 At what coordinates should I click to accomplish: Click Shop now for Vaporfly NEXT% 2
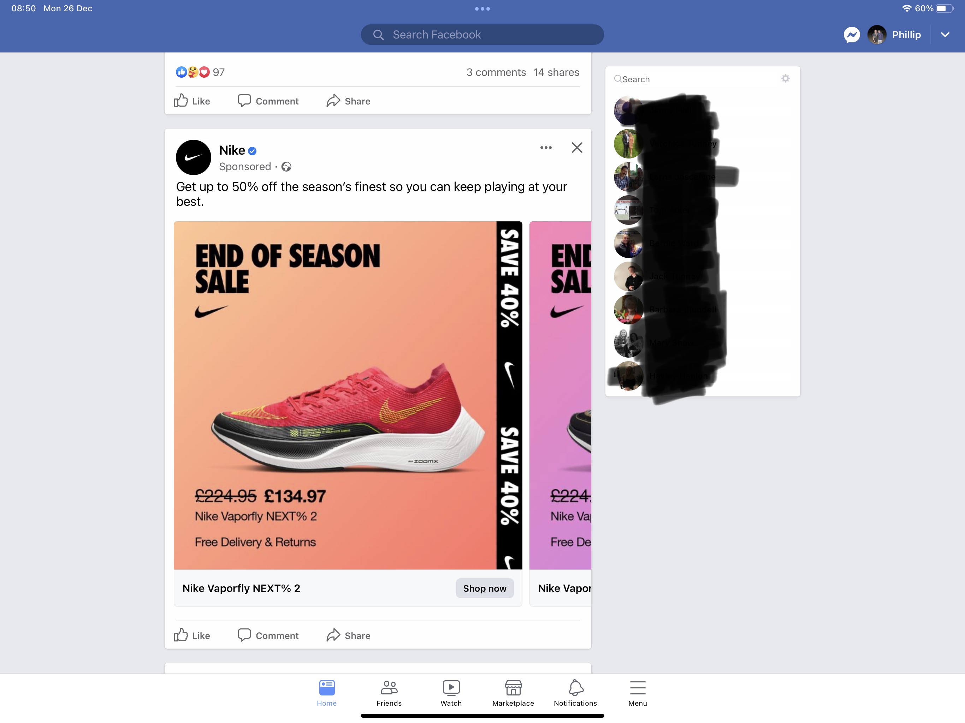coord(484,588)
